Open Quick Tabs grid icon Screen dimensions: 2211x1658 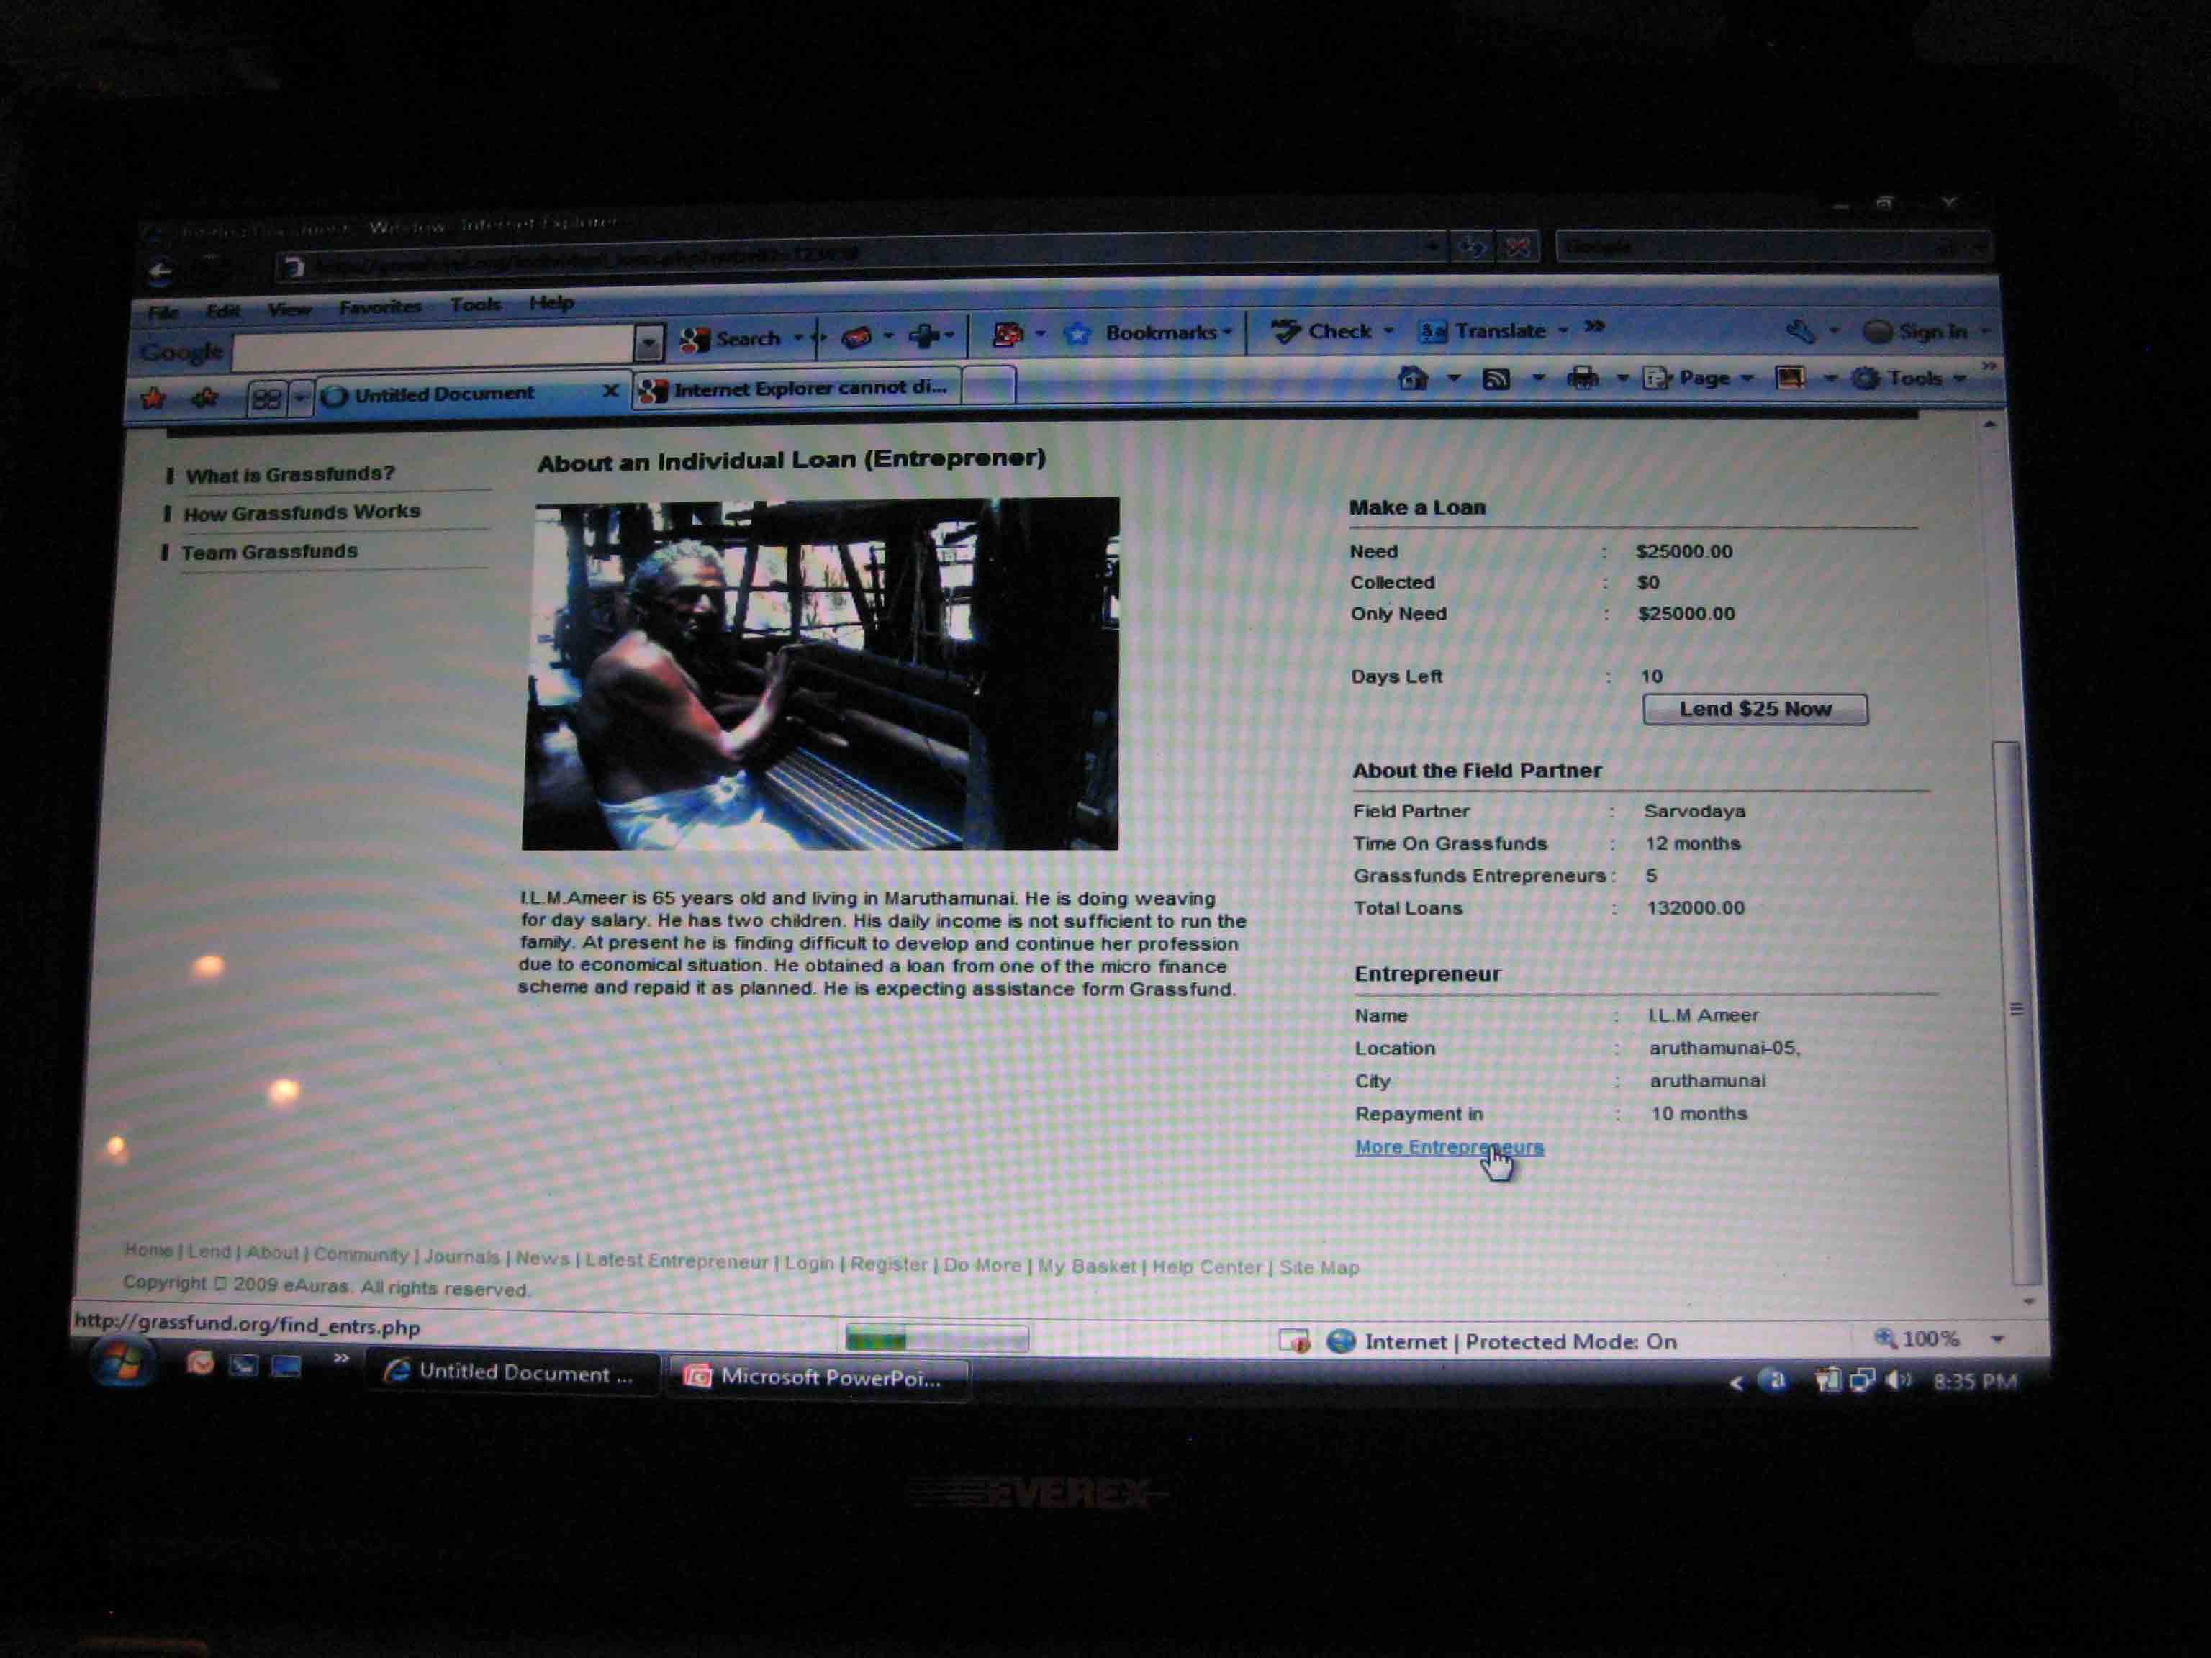pos(266,399)
